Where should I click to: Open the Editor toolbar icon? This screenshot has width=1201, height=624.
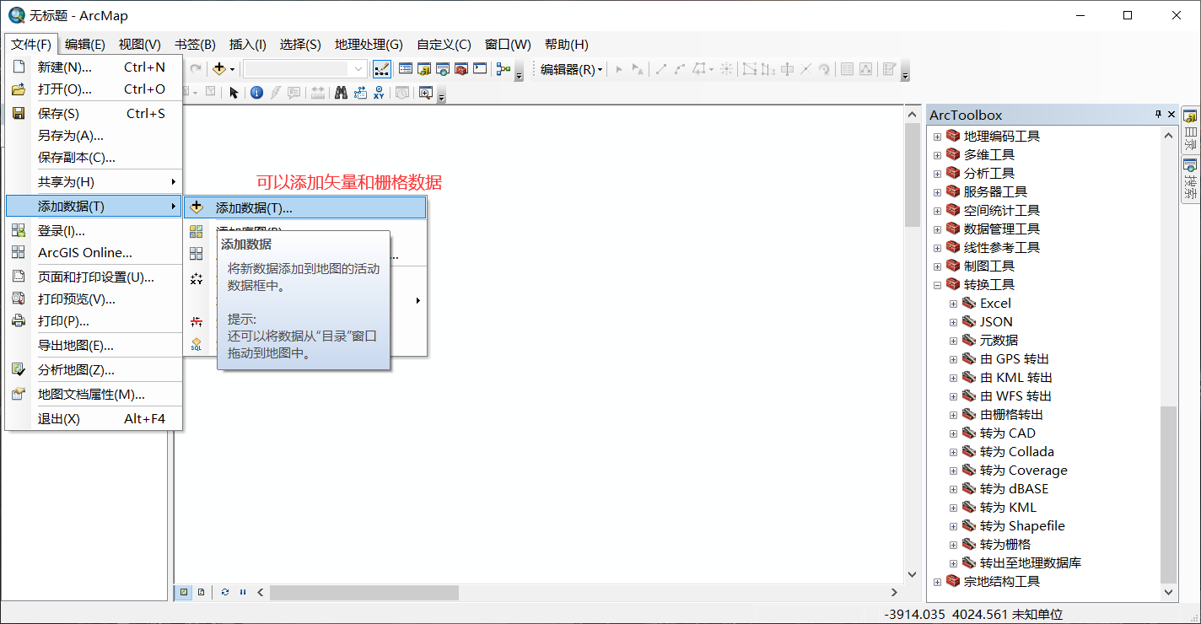click(x=382, y=69)
